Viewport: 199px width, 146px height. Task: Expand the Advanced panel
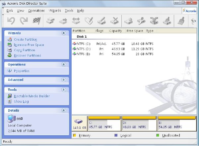tap(64, 80)
